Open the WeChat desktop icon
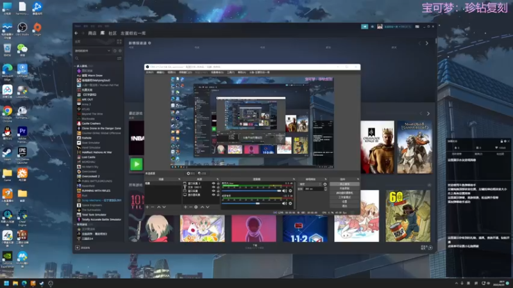 [x=22, y=50]
